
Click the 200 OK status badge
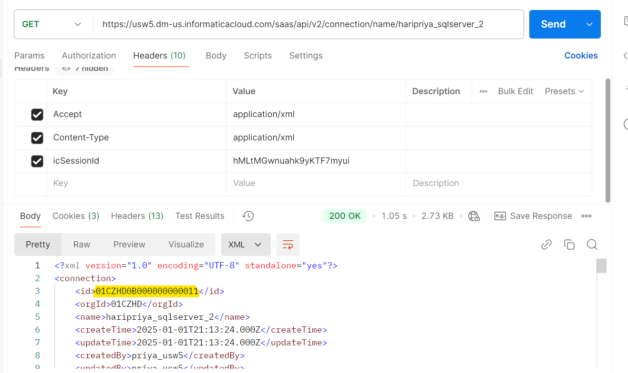click(345, 216)
